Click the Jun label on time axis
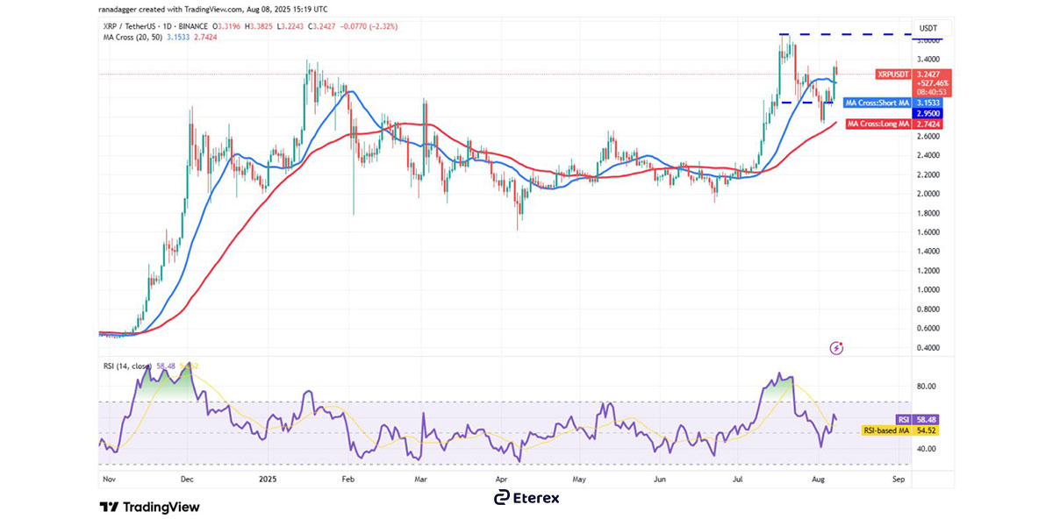The width and height of the screenshot is (1053, 526). pos(660,480)
